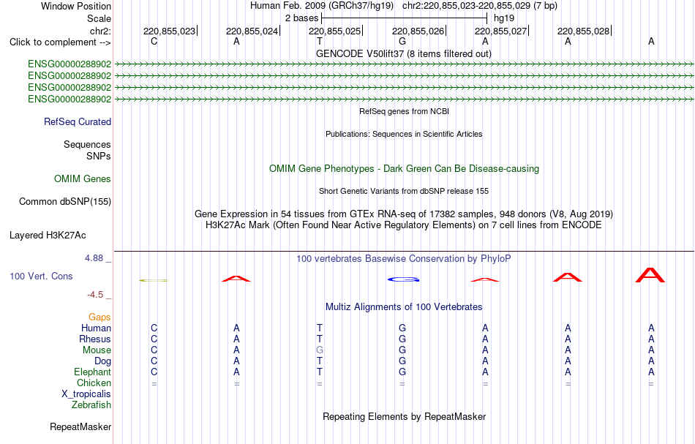Click the SNPs track label
The width and height of the screenshot is (695, 444).
pyautogui.click(x=99, y=156)
